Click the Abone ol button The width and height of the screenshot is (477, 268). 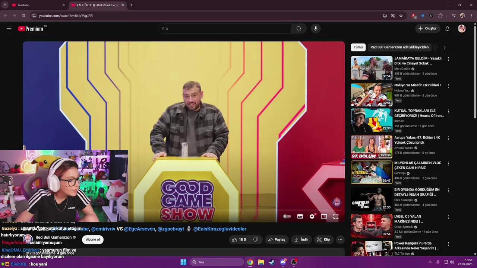(x=93, y=240)
